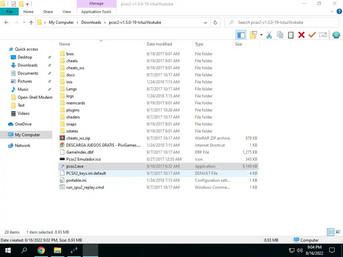
Task: Click the Help question mark icon
Action: pyautogui.click(x=339, y=12)
